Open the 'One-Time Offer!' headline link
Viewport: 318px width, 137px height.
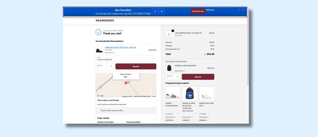123,10
